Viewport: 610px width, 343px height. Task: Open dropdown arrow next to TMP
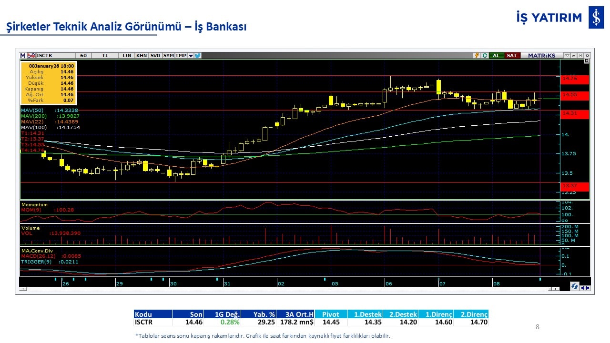tap(191, 56)
